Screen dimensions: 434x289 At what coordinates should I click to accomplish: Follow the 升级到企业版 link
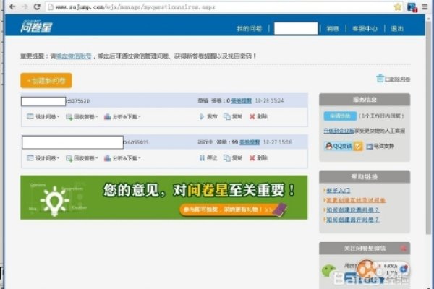pos(339,131)
